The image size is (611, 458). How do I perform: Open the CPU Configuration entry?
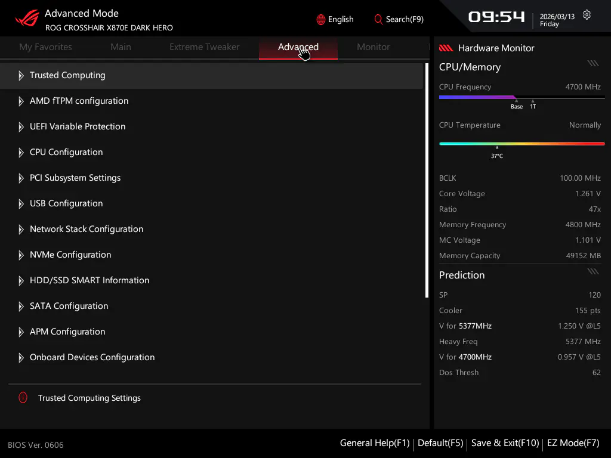click(x=212, y=153)
